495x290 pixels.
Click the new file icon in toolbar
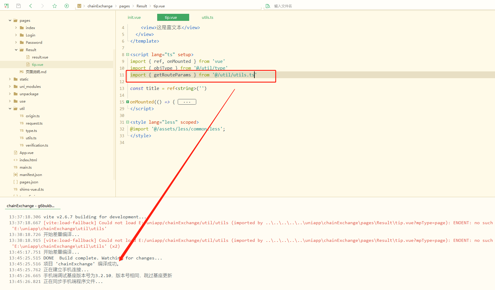tap(6, 6)
